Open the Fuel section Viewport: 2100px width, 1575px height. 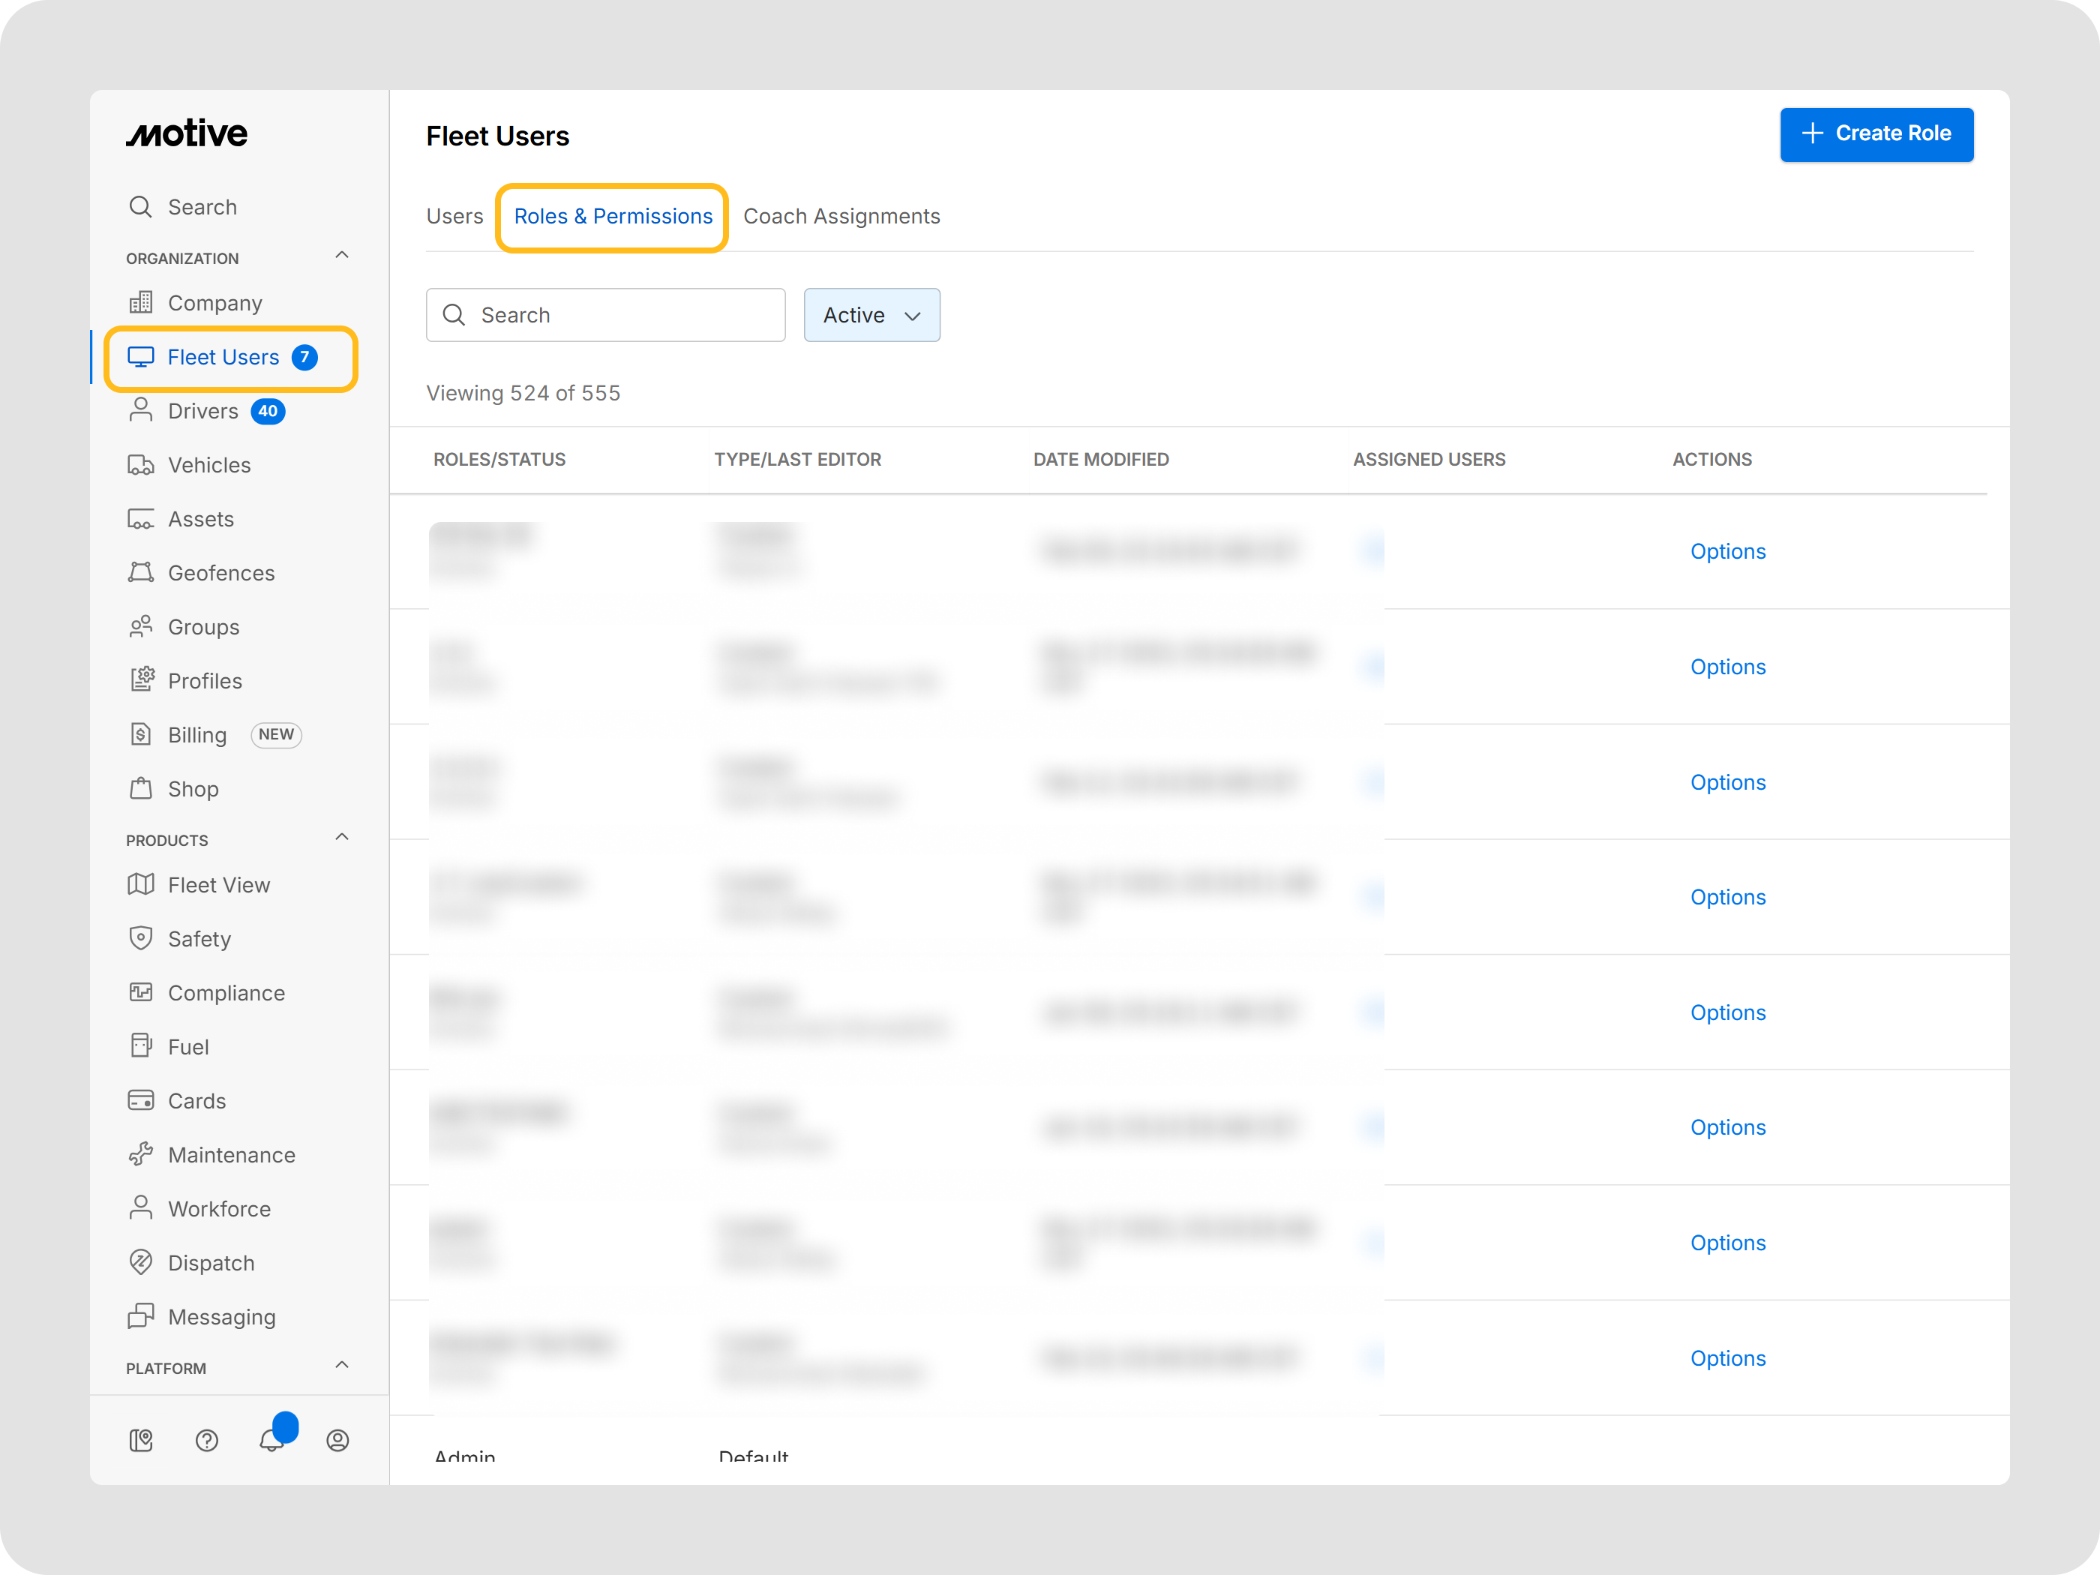[x=188, y=1047]
